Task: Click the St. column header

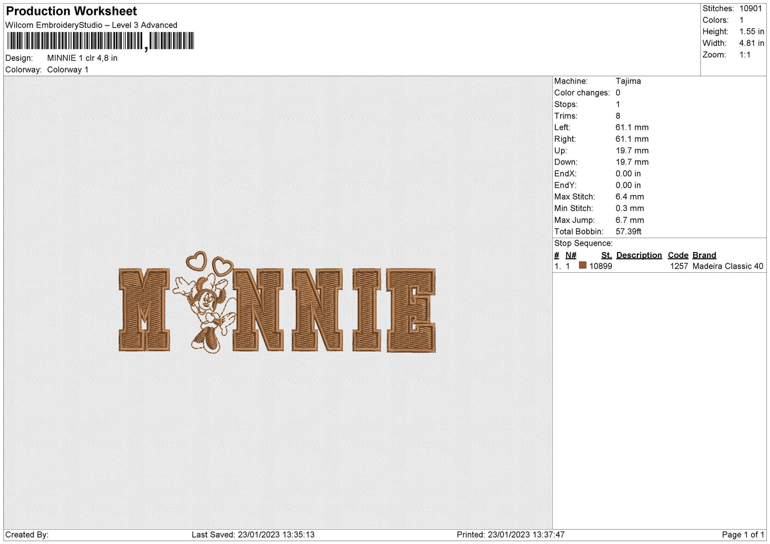Action: point(606,255)
